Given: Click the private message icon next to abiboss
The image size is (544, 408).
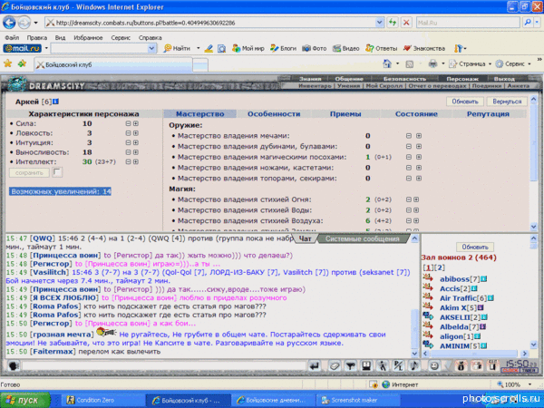Looking at the screenshot, I should point(428,278).
